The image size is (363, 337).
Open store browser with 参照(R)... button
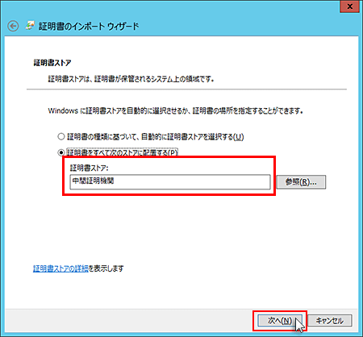pos(301,182)
